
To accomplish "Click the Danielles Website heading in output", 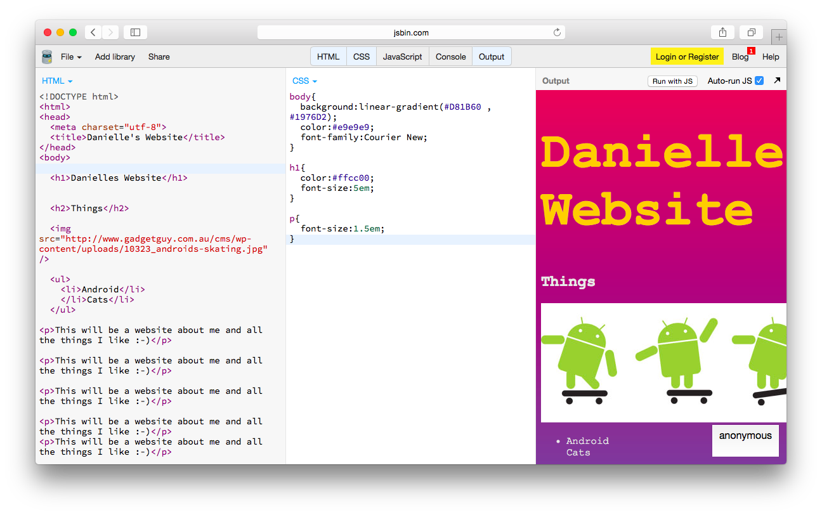I will point(662,181).
